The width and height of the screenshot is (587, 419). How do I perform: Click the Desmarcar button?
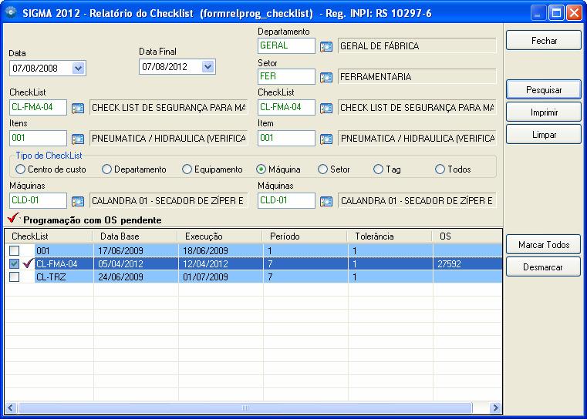coord(544,266)
